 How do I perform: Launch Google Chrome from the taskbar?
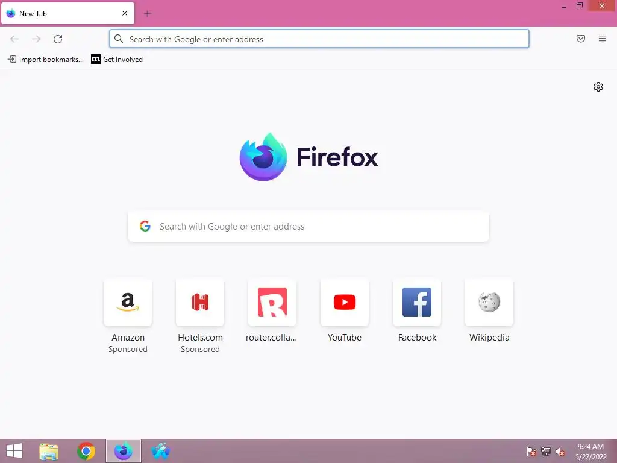pyautogui.click(x=86, y=451)
